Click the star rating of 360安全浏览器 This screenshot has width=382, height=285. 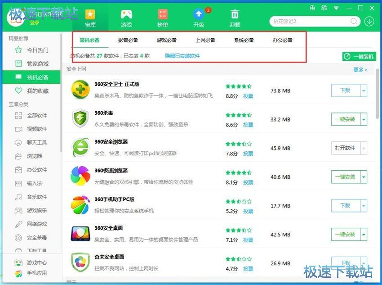[239, 144]
